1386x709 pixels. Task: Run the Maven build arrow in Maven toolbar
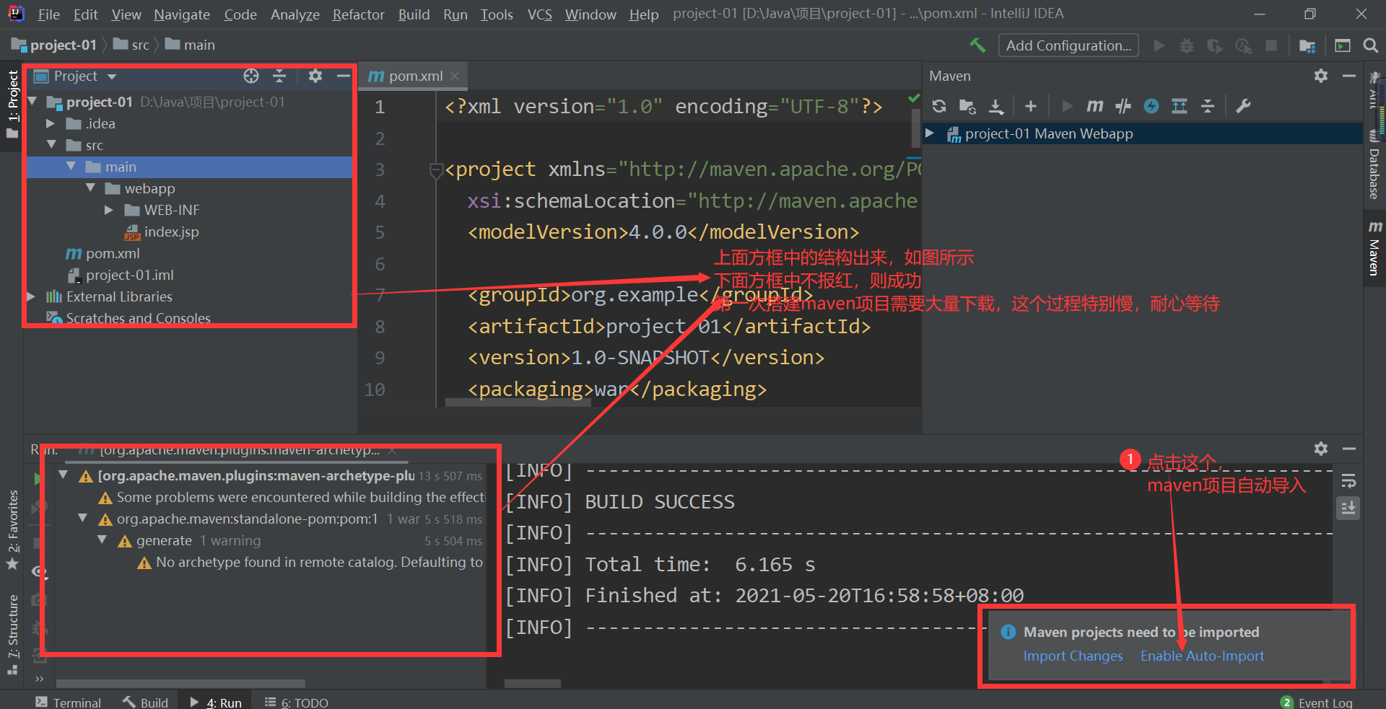click(1067, 106)
